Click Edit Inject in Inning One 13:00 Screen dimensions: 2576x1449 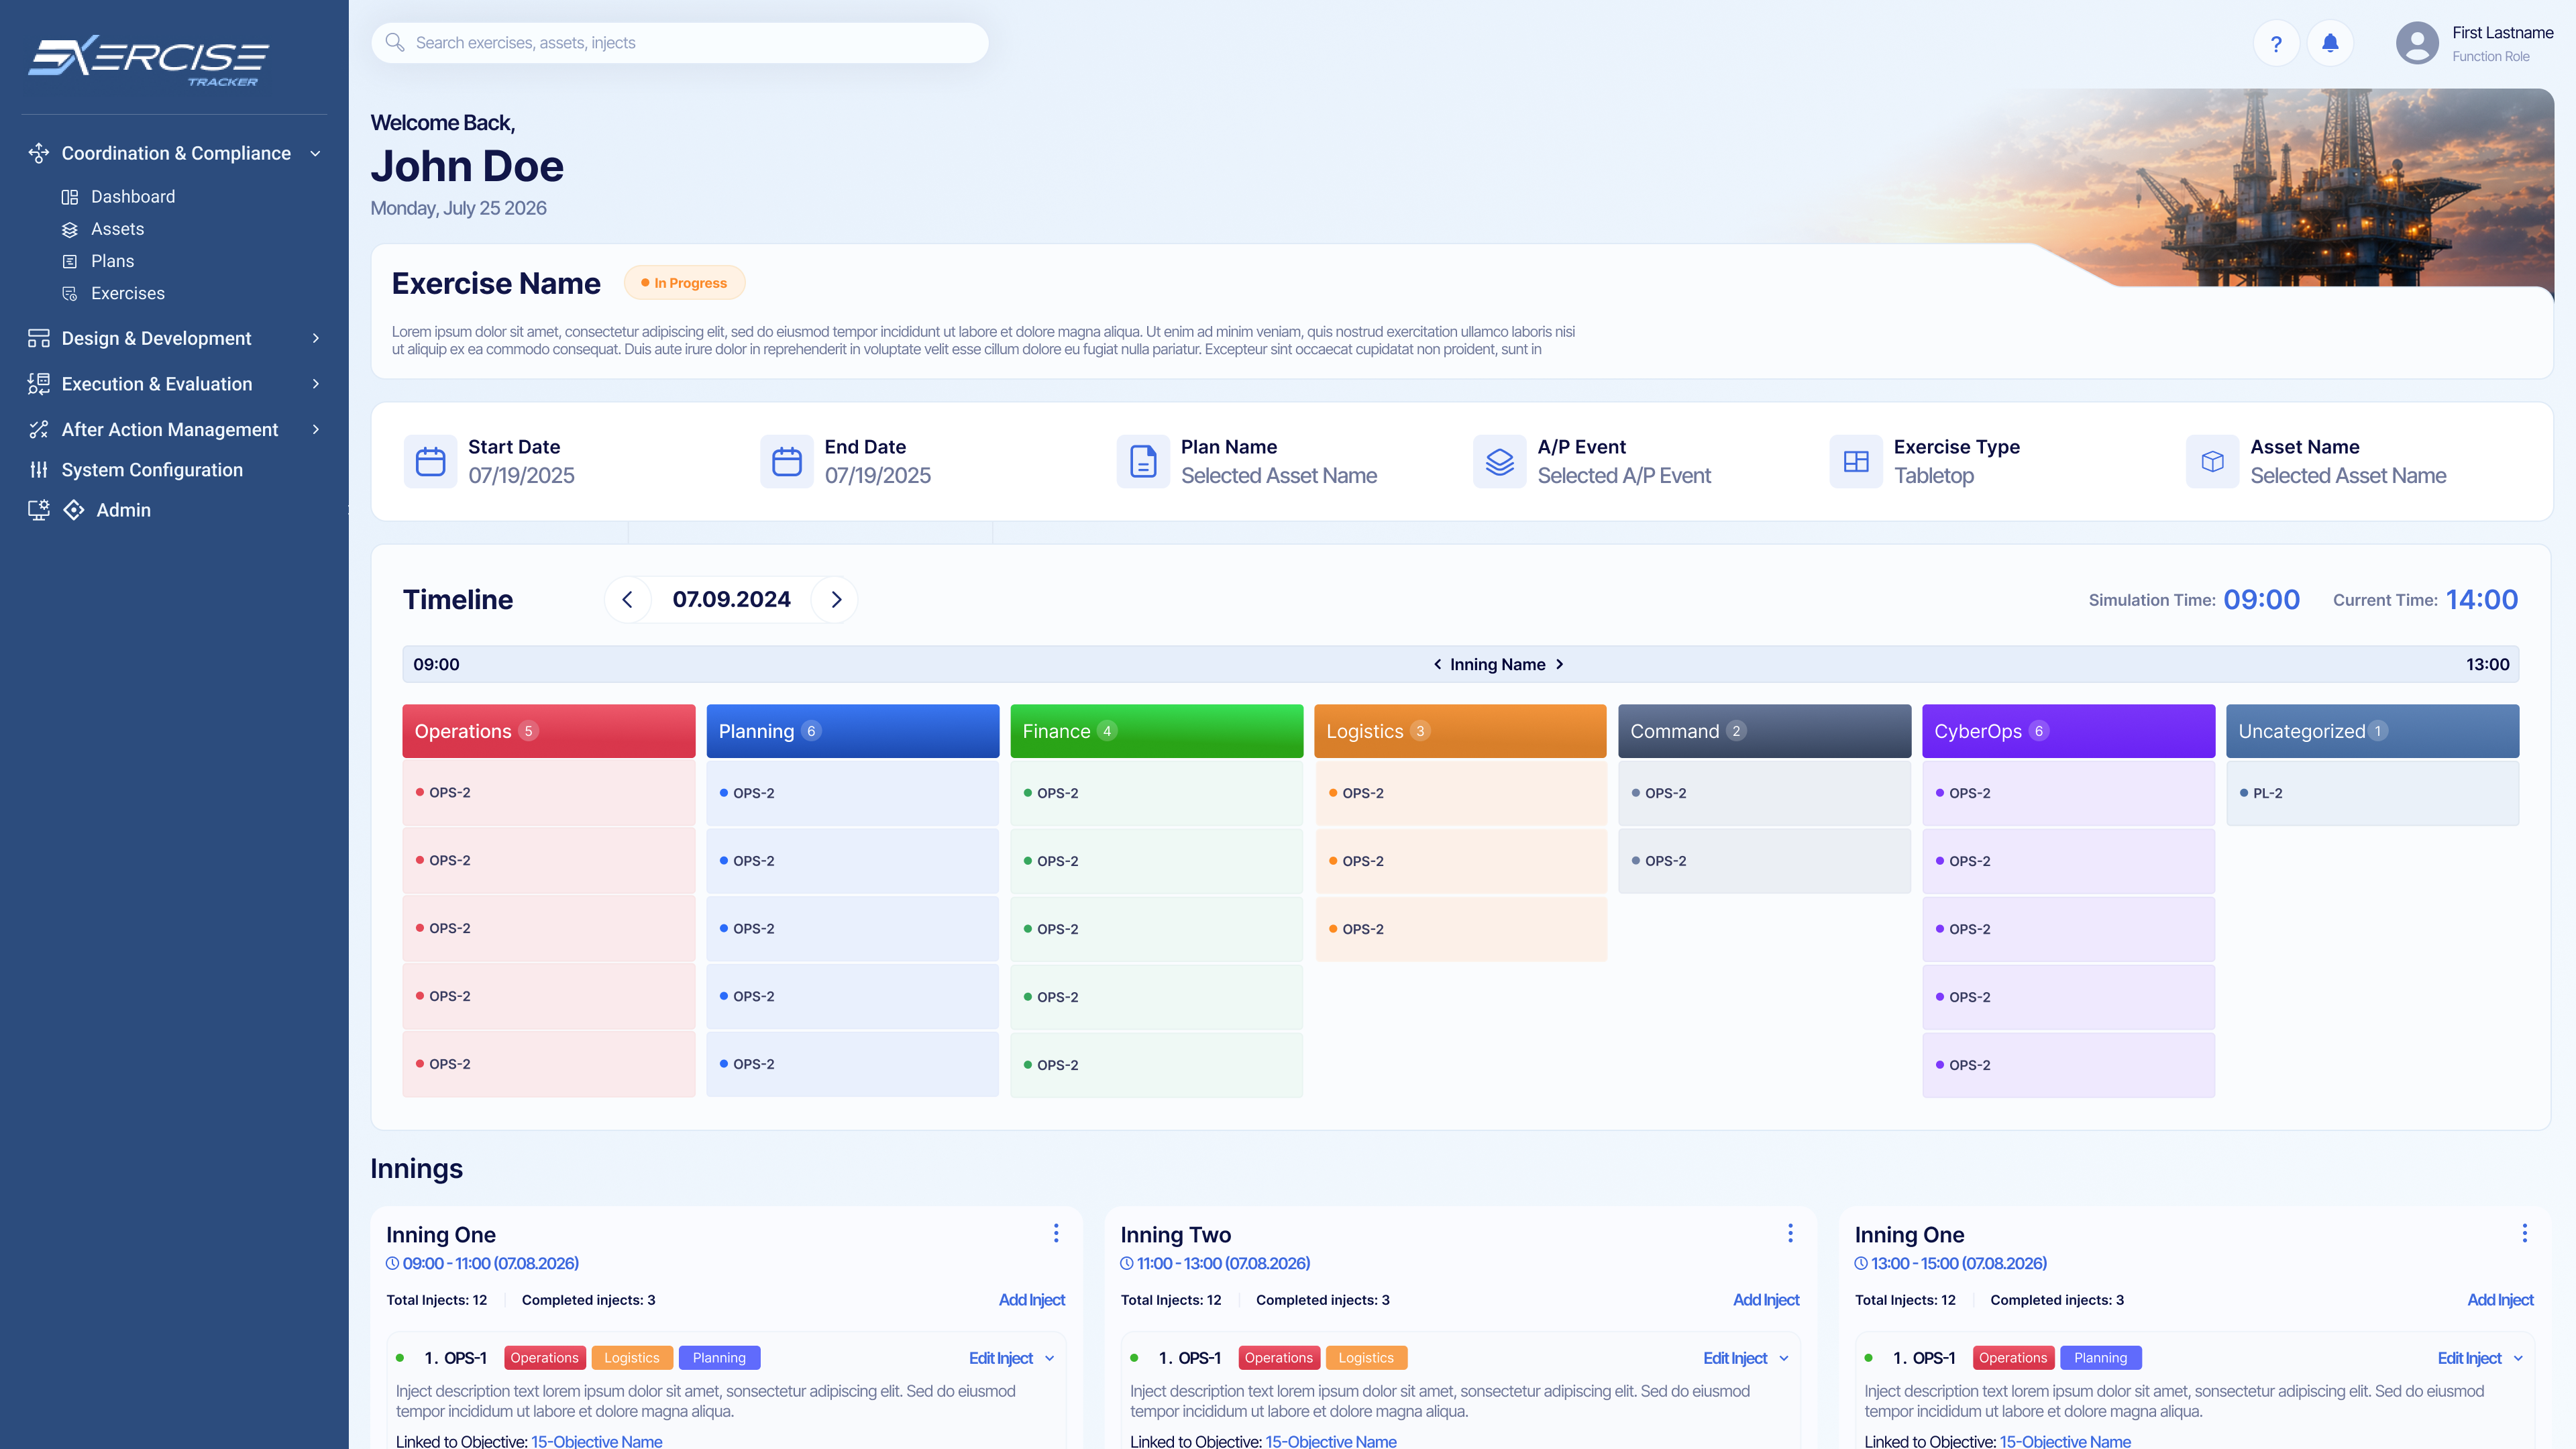pyautogui.click(x=2469, y=1358)
